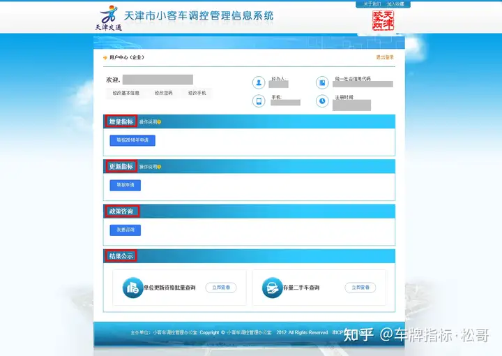This screenshot has height=356, width=502.
Task: Click the 存量二手车查询 label
Action: tap(301, 288)
